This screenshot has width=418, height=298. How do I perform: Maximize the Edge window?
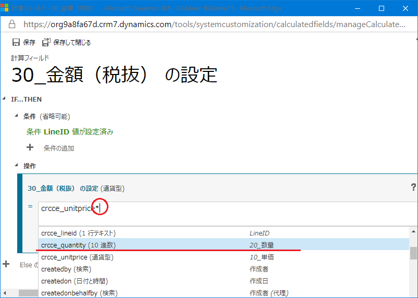(x=382, y=8)
